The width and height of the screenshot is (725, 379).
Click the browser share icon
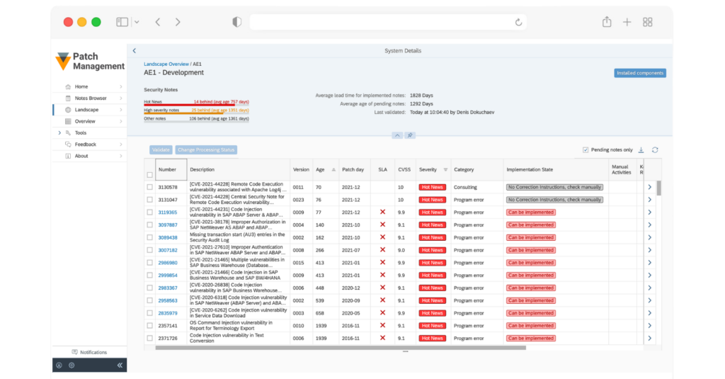[x=607, y=22]
